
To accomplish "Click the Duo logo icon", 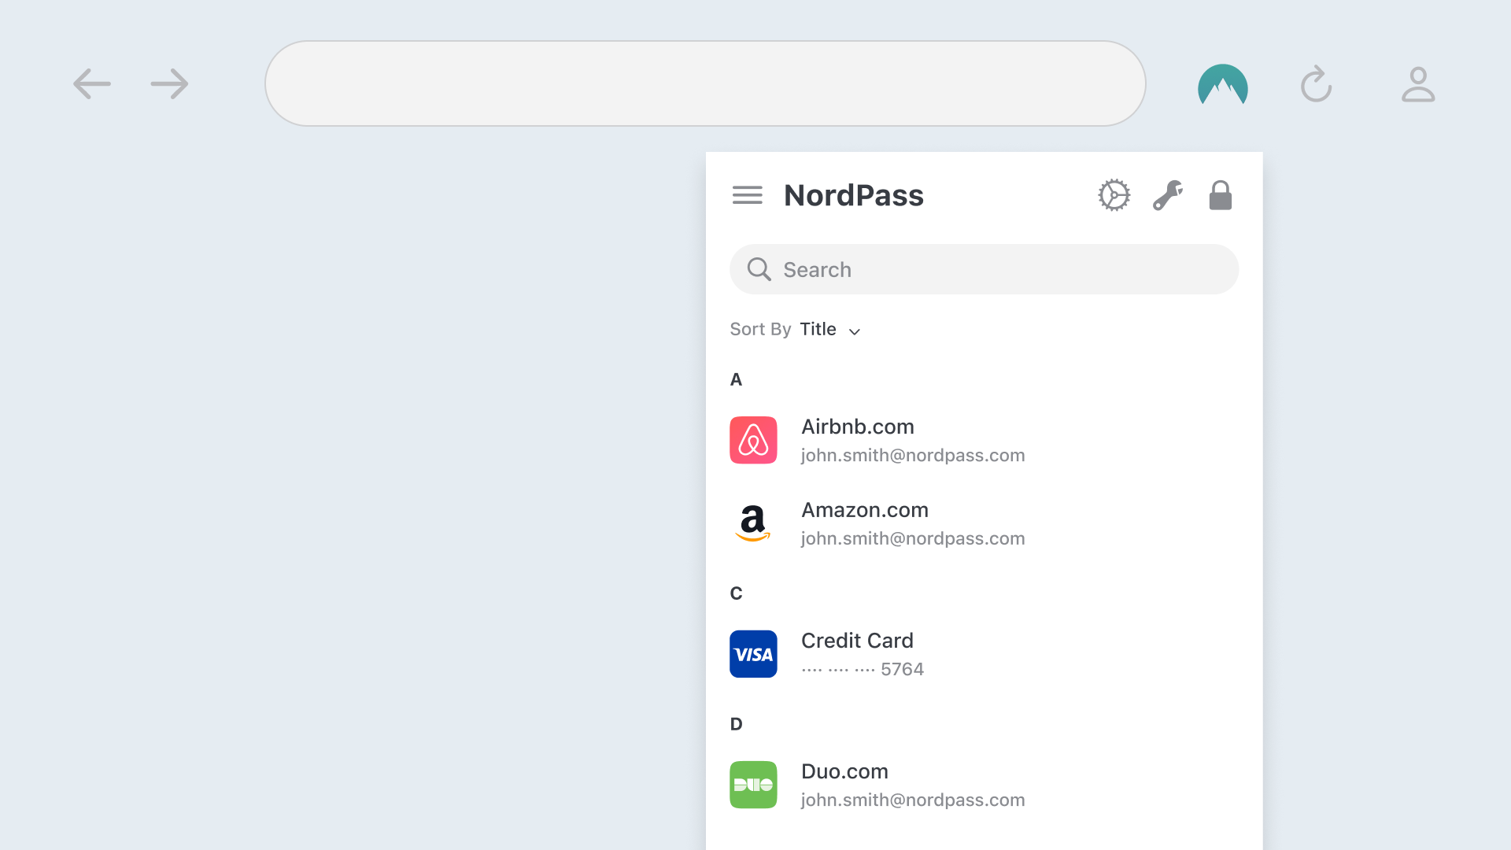I will 753,785.
